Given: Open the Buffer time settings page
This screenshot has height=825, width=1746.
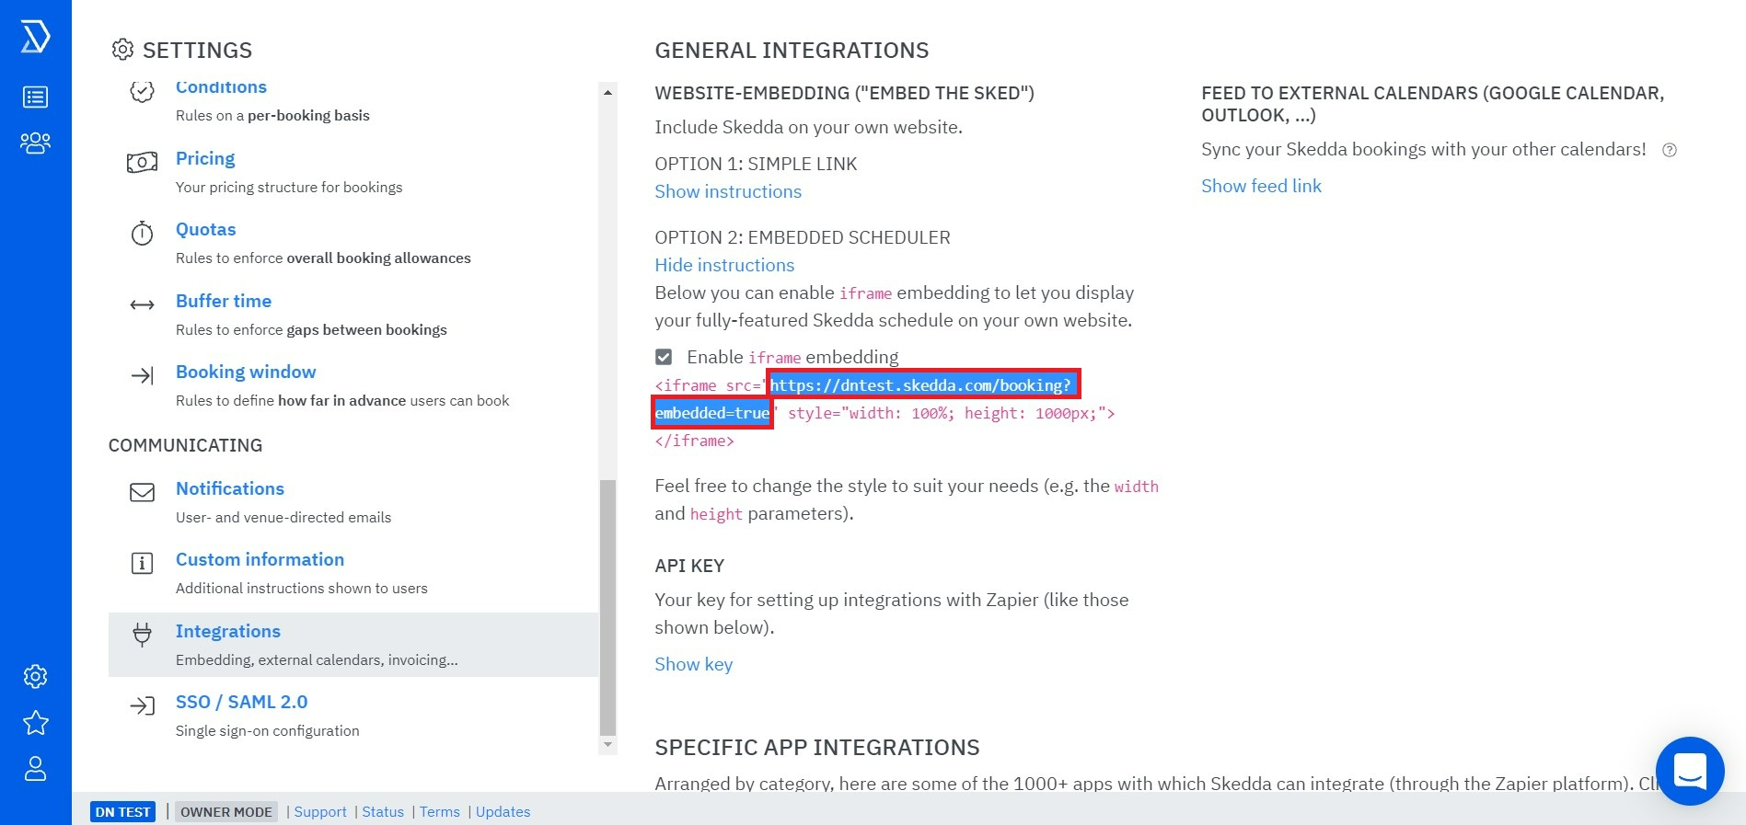Looking at the screenshot, I should pos(224,301).
